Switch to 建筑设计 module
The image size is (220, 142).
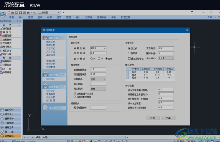[10, 118]
